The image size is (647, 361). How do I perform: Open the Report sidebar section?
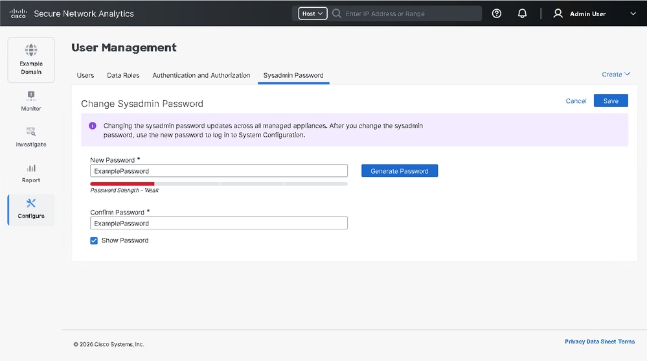click(31, 173)
